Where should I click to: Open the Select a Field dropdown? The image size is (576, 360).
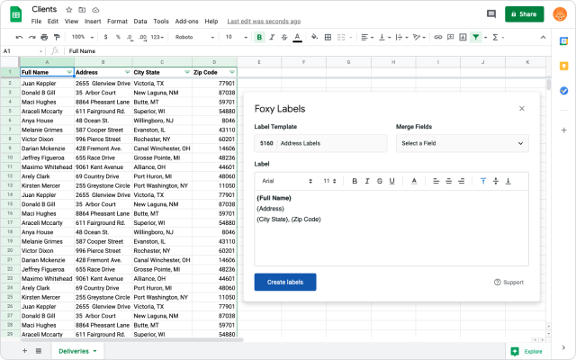tap(462, 143)
